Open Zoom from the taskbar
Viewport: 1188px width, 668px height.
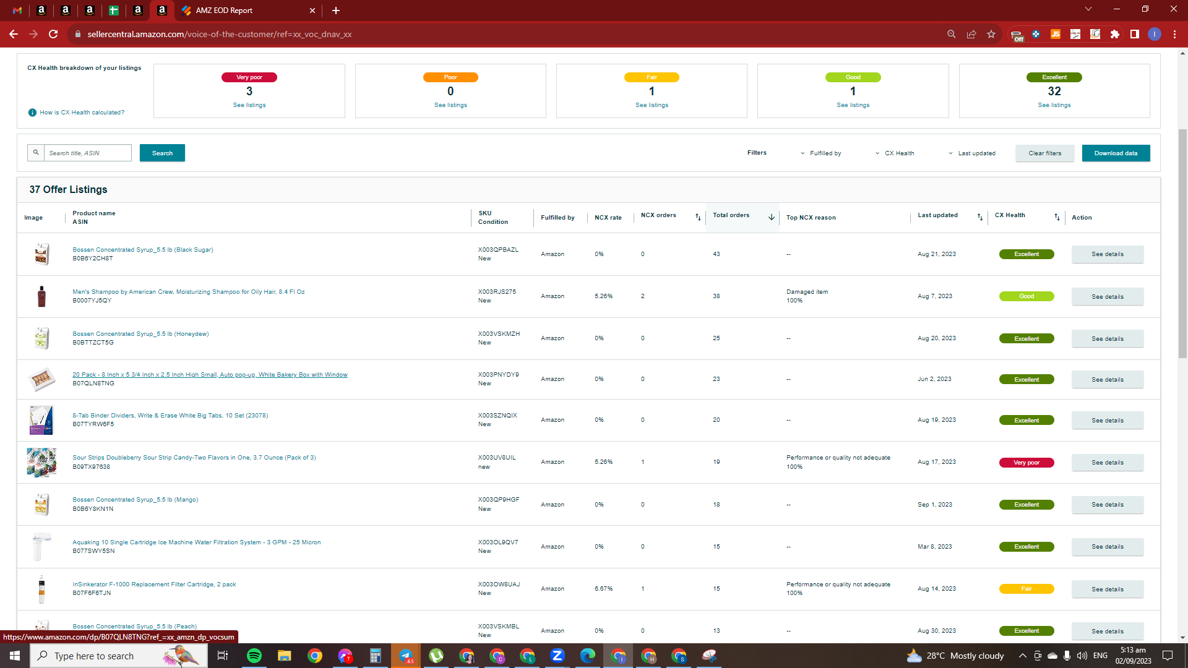click(x=557, y=656)
